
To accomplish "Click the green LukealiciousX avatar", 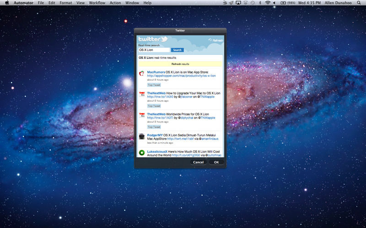I will coord(142,153).
